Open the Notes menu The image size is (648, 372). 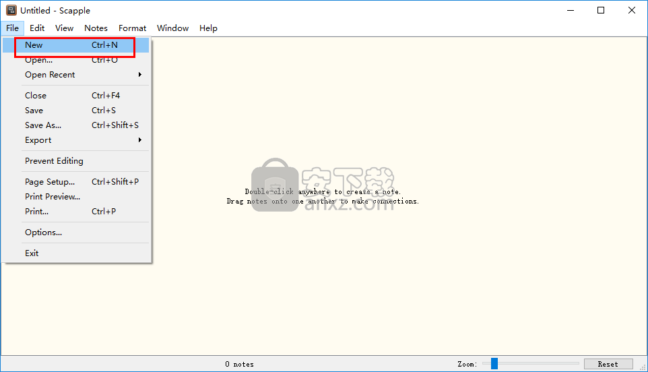96,28
